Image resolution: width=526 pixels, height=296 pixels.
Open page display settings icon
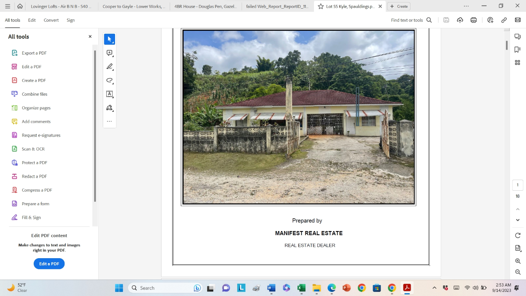tap(518, 248)
